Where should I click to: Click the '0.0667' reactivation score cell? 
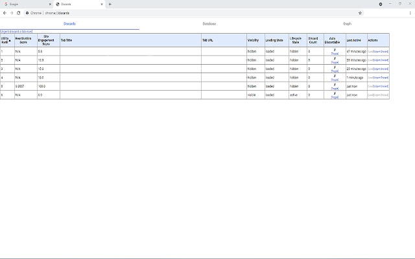tap(26, 86)
